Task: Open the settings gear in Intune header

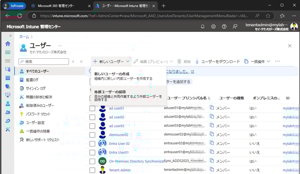Action: (213, 26)
